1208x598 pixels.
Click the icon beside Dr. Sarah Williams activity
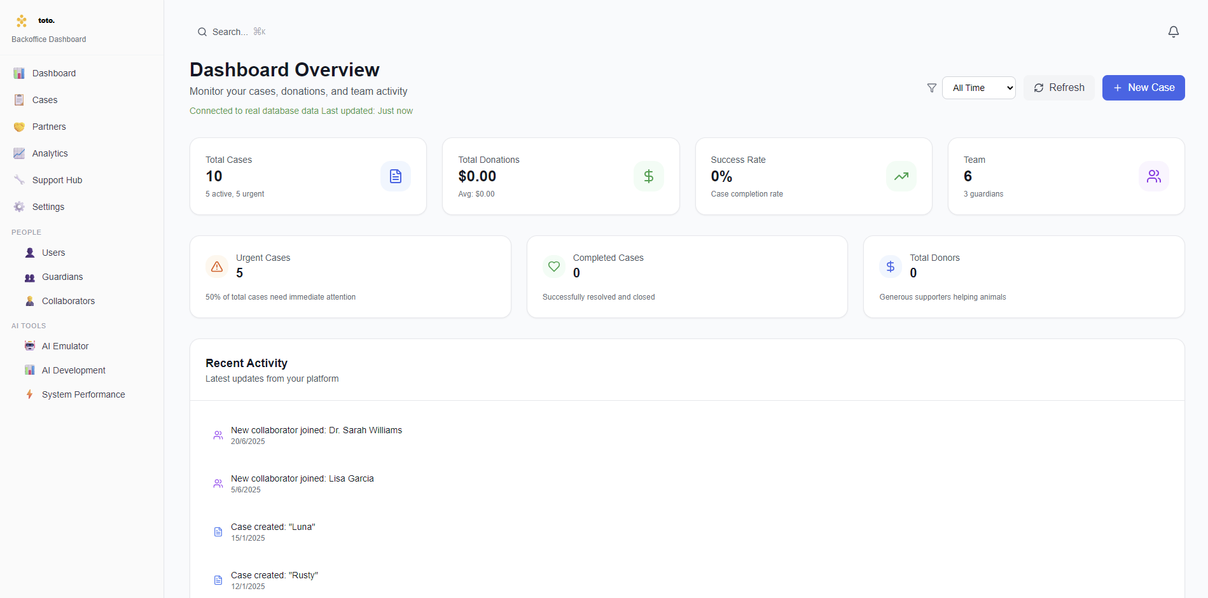point(218,435)
